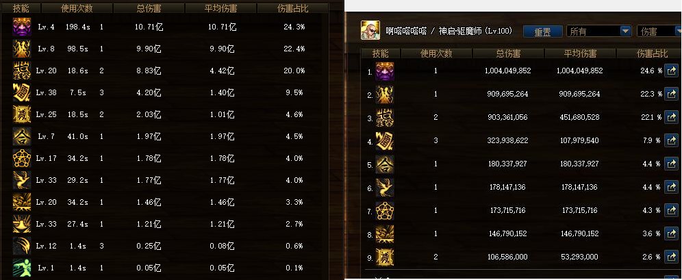682x280 pixels.
Task: Click 平均伤害 column header in left panel
Action: tap(220, 8)
